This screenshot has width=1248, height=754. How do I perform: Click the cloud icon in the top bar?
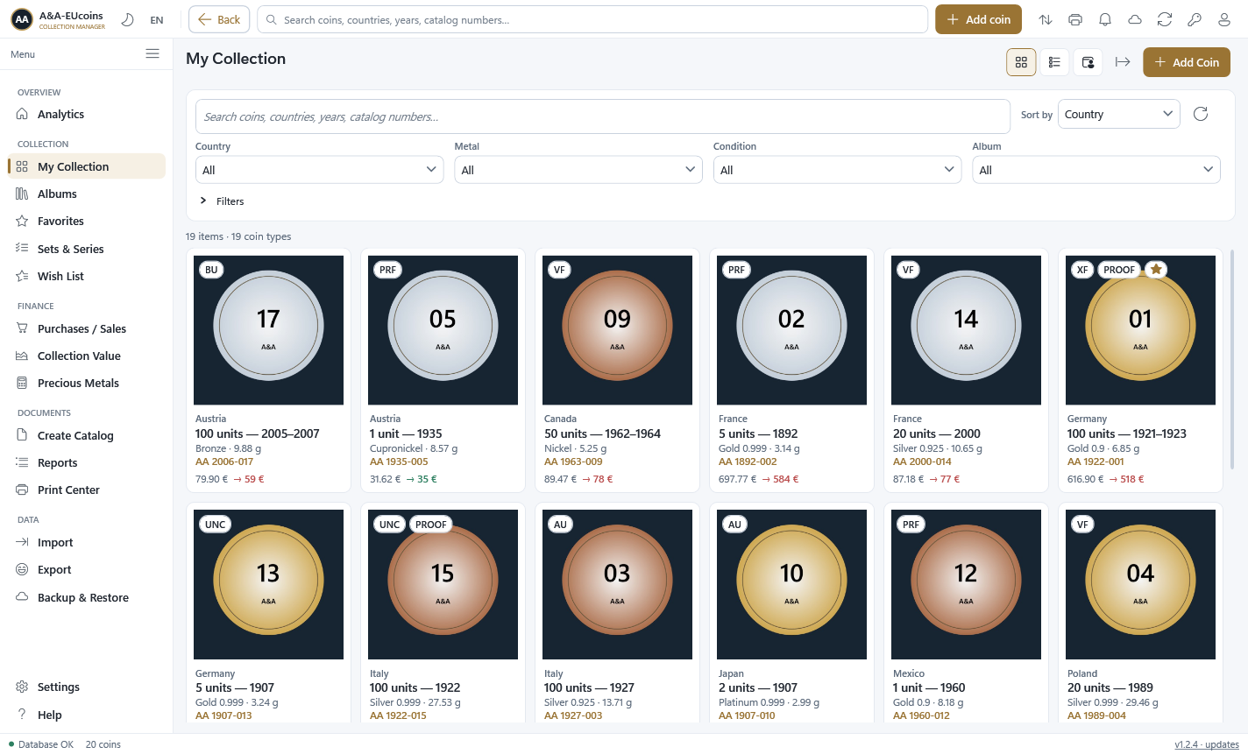[x=1135, y=19]
